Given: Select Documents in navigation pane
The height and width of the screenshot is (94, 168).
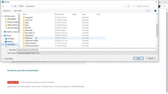Looking at the screenshot, I should 11,45.
